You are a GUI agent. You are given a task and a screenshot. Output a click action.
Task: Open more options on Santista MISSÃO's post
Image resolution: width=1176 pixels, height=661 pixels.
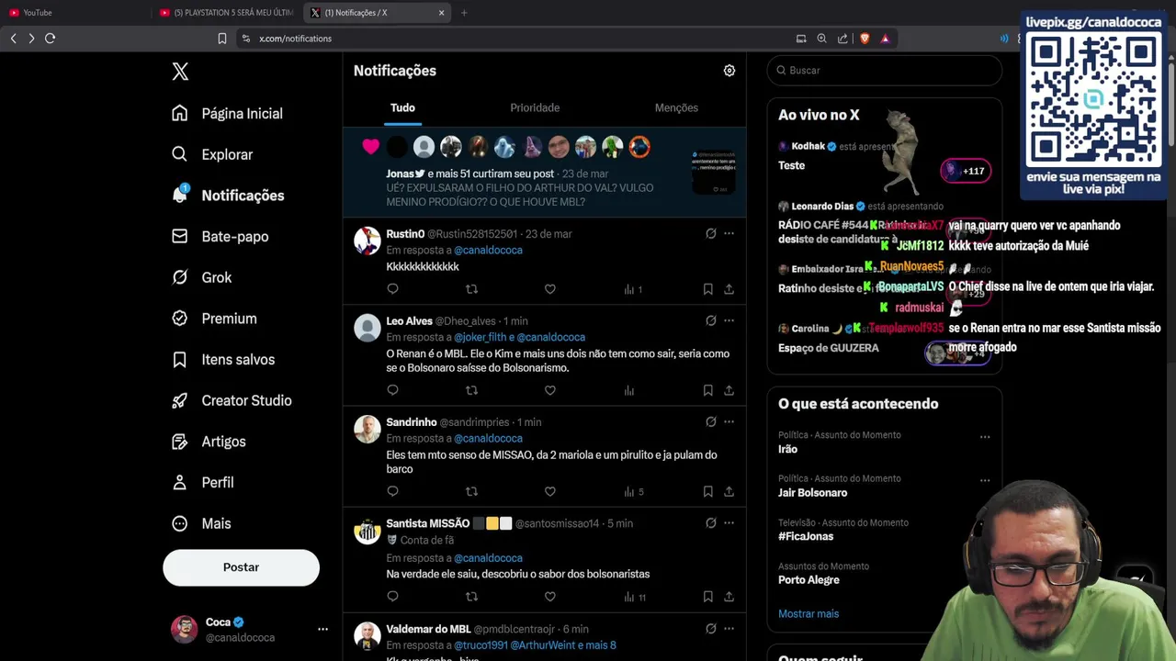tap(729, 522)
